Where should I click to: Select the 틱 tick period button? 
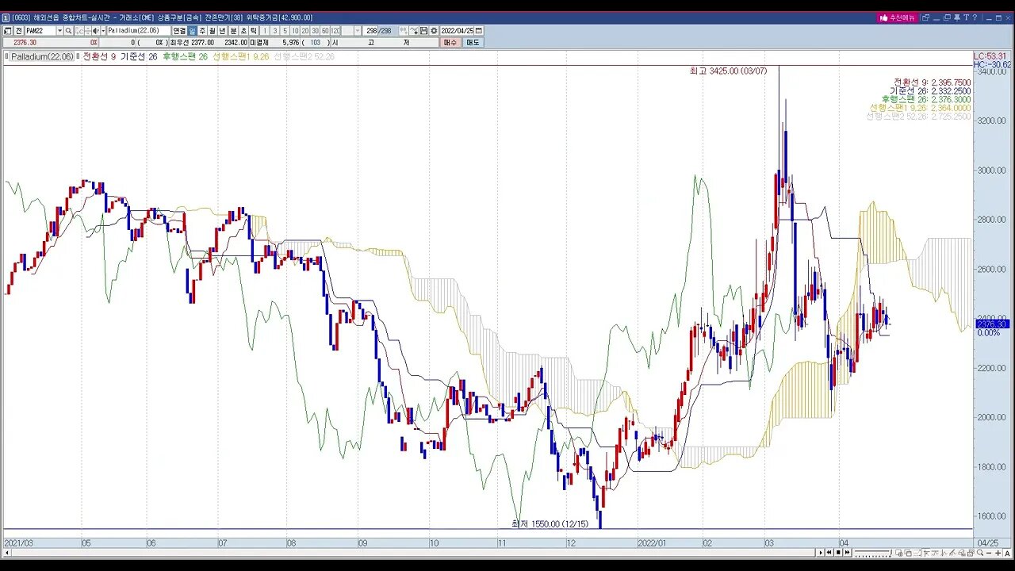pos(254,31)
